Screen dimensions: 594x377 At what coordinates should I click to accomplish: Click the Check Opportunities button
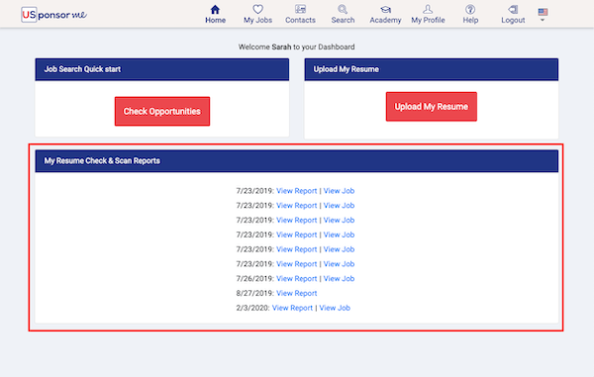(162, 111)
